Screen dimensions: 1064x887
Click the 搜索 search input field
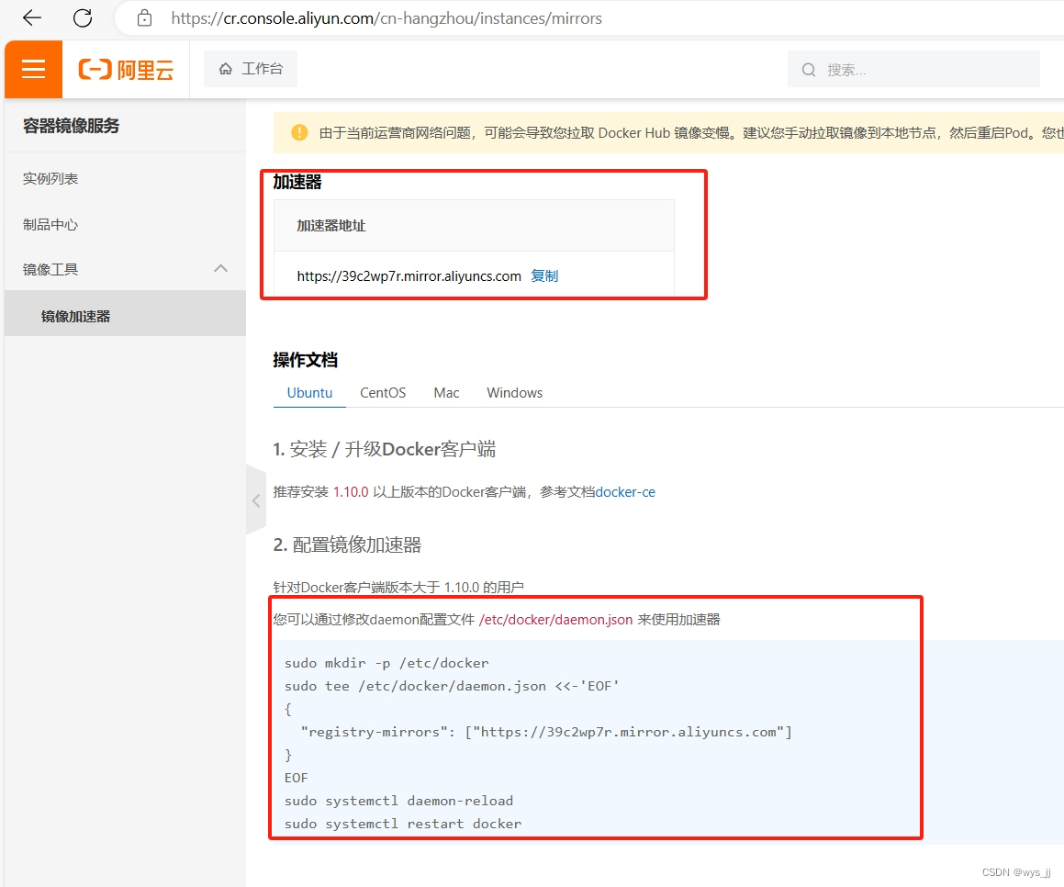tap(913, 69)
